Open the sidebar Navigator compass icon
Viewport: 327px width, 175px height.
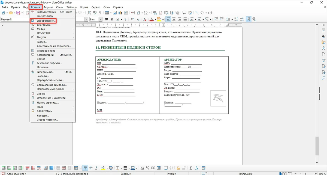click(x=324, y=48)
